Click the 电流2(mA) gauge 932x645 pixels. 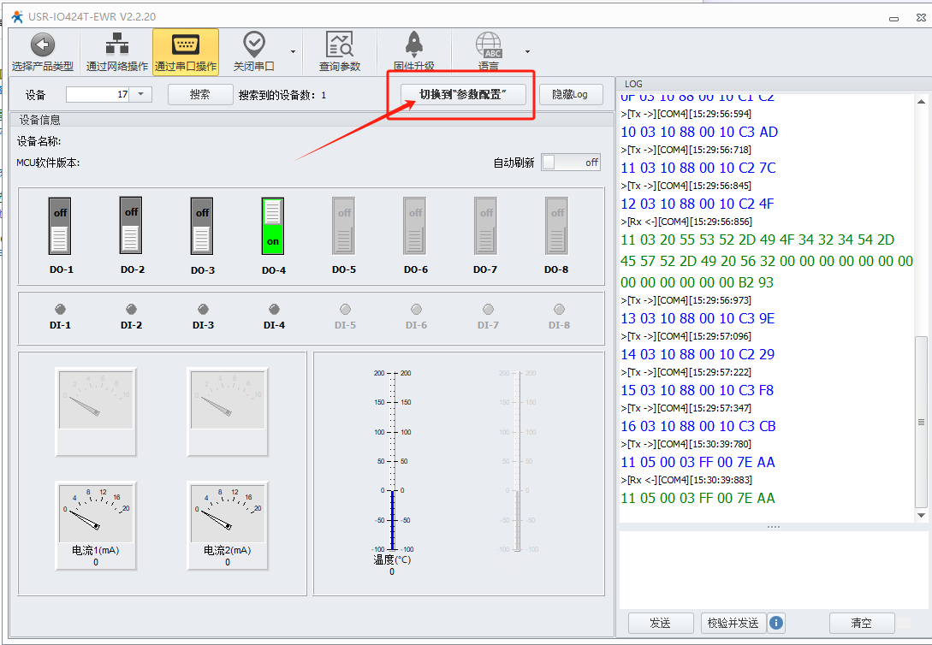point(228,525)
